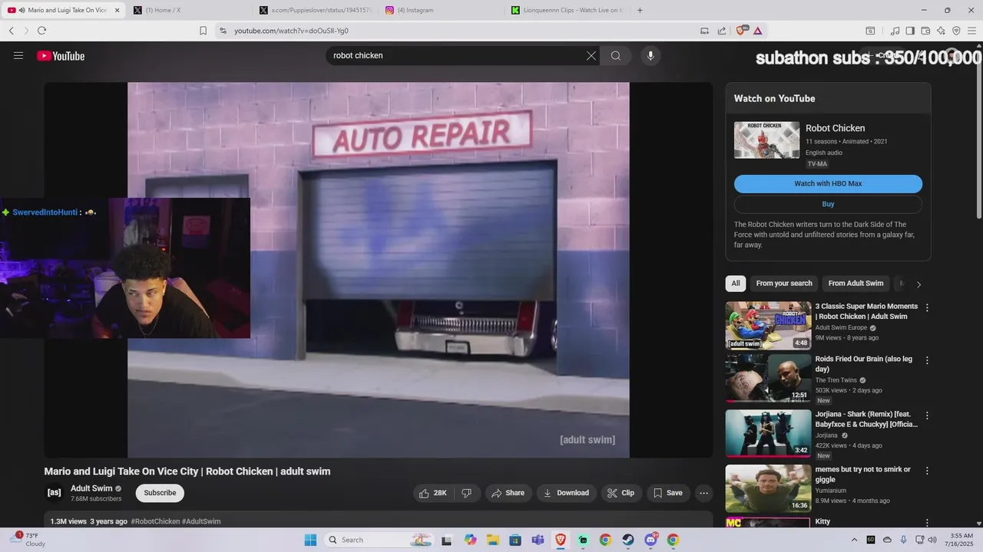Open Discord from the taskbar
This screenshot has width=983, height=552.
point(650,540)
